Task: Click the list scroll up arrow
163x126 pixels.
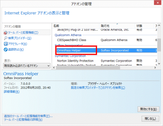Action: click(x=159, y=25)
